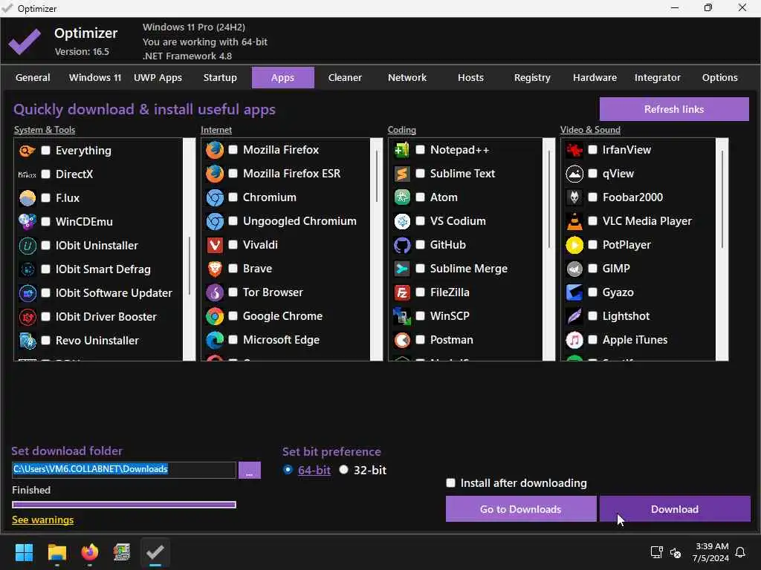The height and width of the screenshot is (570, 761).
Task: Click the IObit Driver Booster icon
Action: (x=27, y=317)
